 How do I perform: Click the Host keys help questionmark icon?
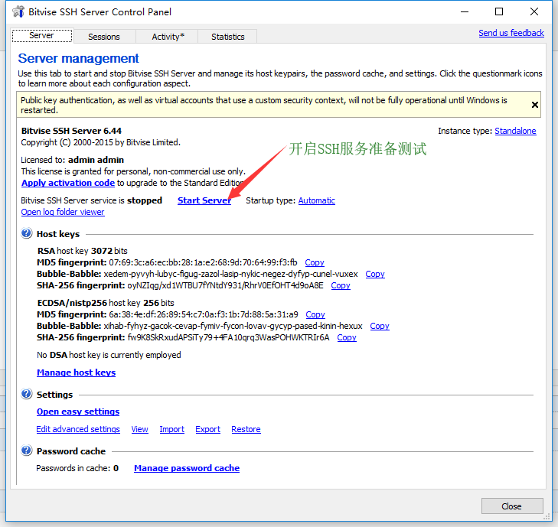click(26, 233)
